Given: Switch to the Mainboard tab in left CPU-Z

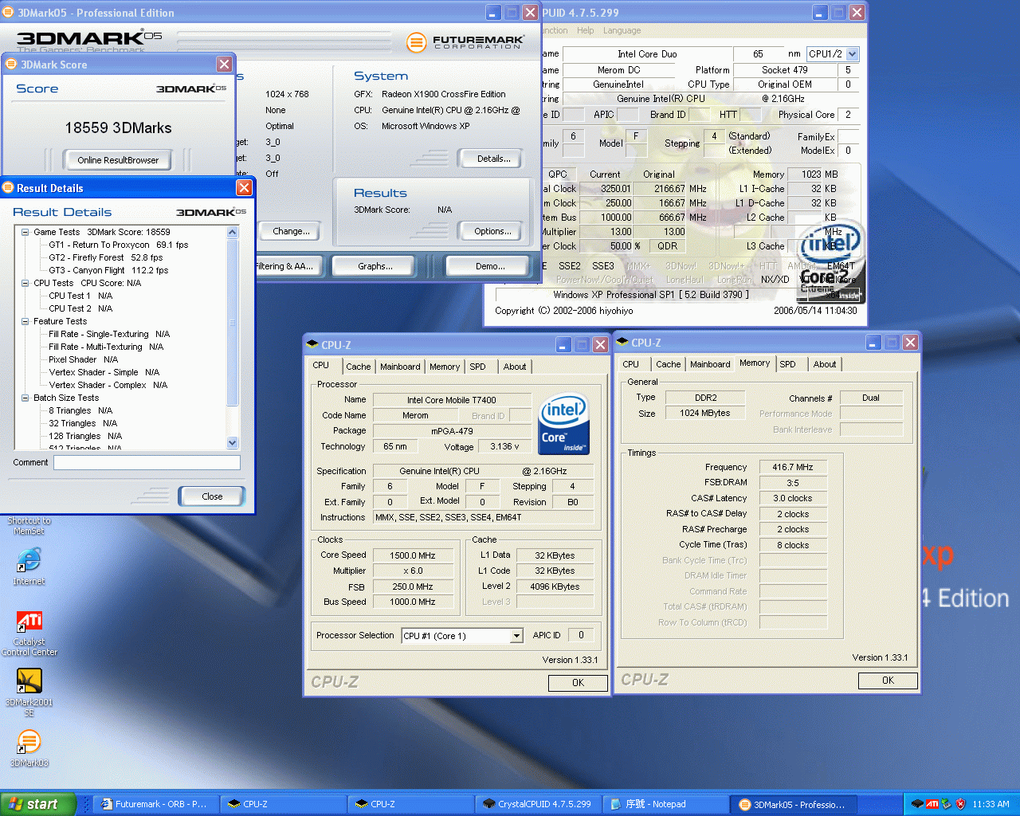Looking at the screenshot, I should pos(400,367).
